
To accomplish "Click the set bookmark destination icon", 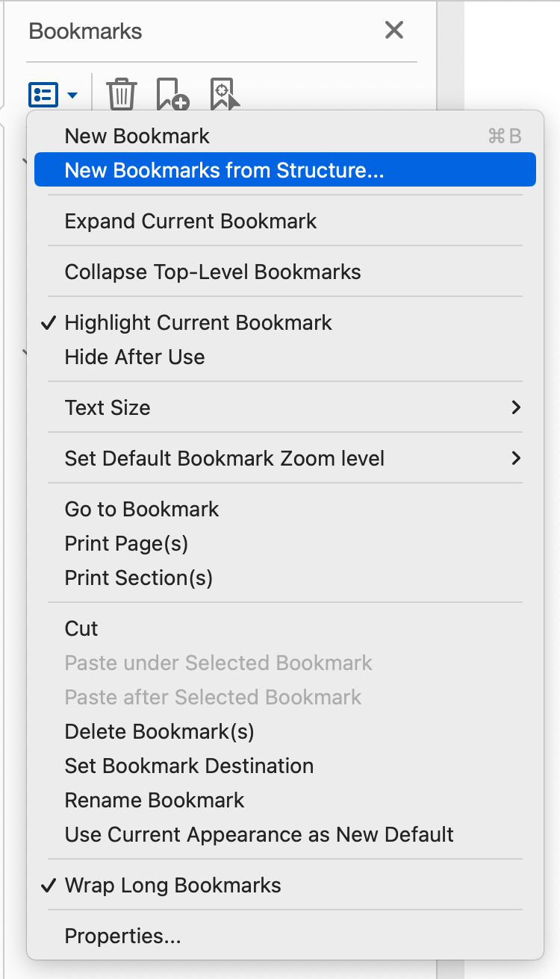I will click(x=224, y=94).
